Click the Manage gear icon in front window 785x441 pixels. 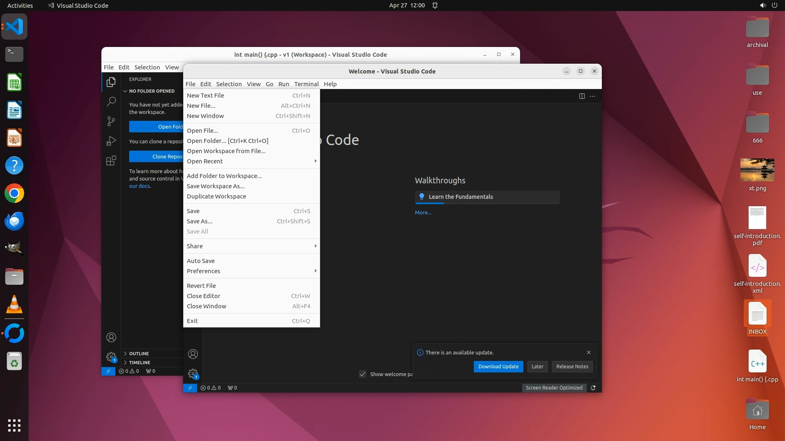tap(193, 373)
